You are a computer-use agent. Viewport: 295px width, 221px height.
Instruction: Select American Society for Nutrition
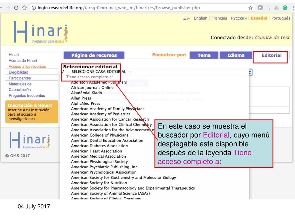[99, 183]
